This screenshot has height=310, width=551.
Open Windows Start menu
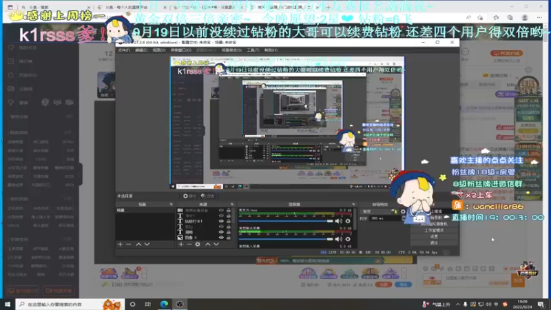point(8,304)
